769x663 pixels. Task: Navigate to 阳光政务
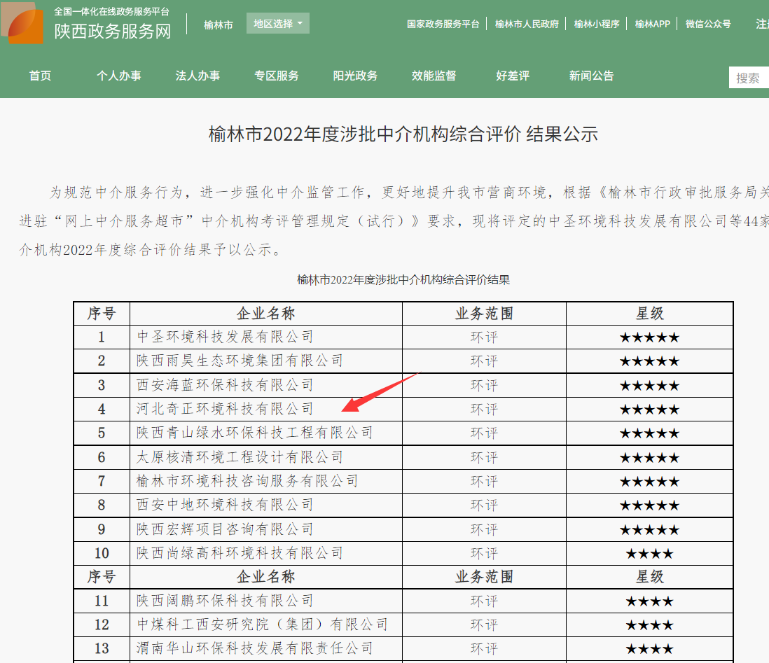[355, 76]
